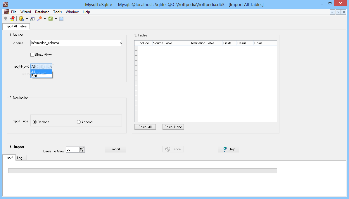Select the Replace import type
Viewport: 349px width, 199px height.
tap(35, 122)
